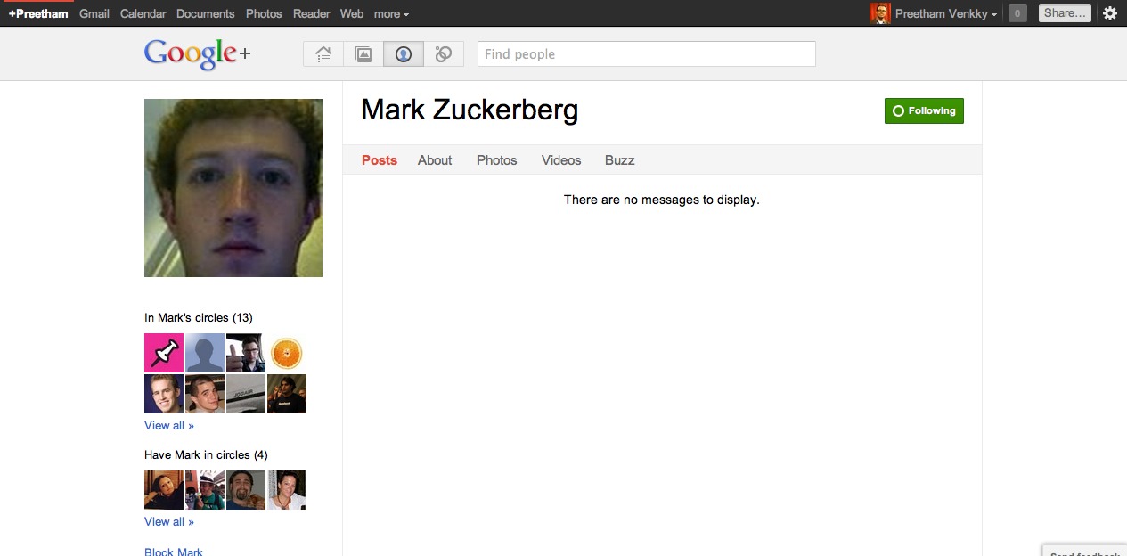Switch to the Posts tab
Viewport: 1127px width, 556px height.
pos(380,160)
